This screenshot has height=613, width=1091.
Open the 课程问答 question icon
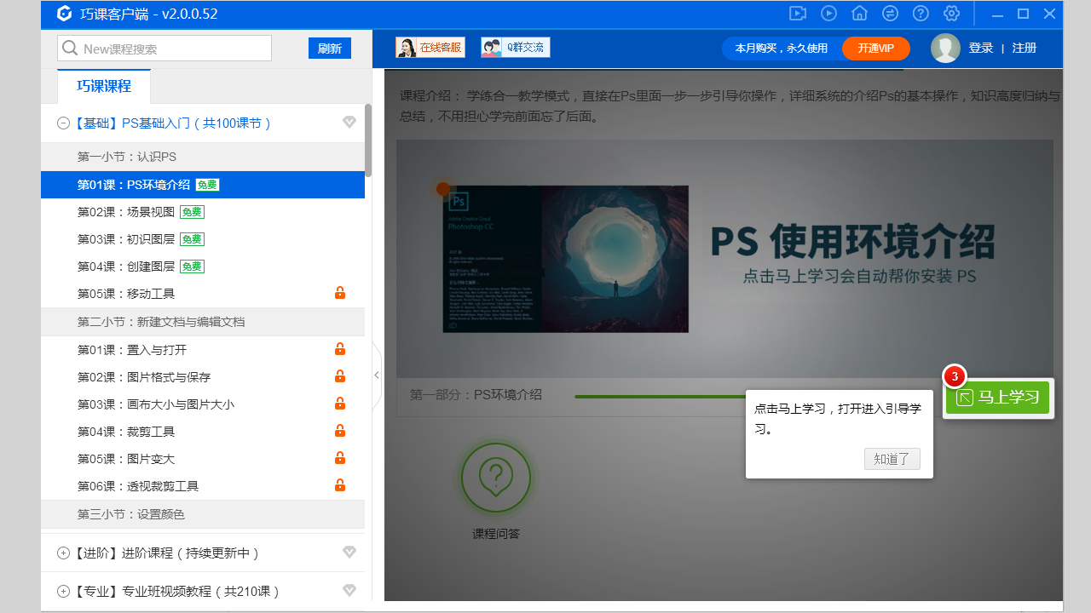(496, 477)
